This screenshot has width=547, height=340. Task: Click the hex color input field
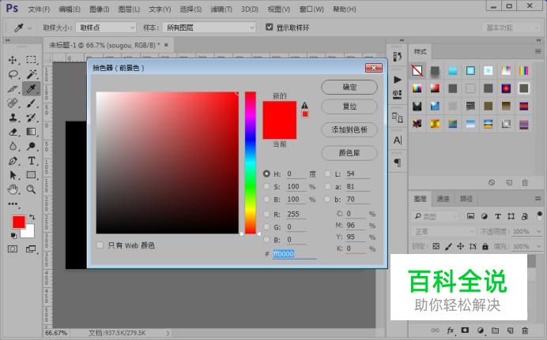coord(294,254)
